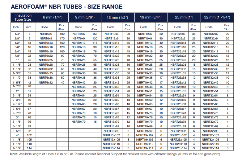242x156 pixels.
Task: Click mm size 110 row value
Action: pos(29,144)
